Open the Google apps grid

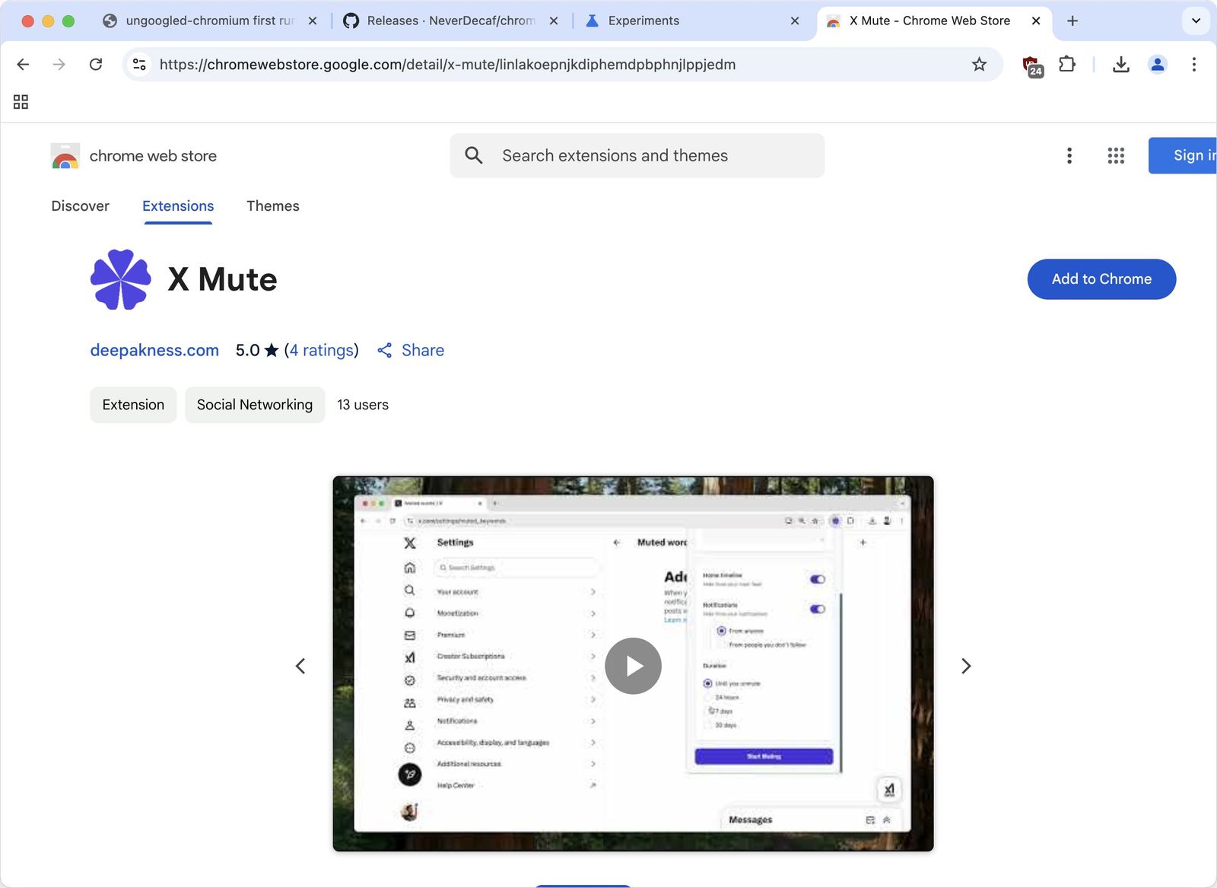click(1115, 155)
